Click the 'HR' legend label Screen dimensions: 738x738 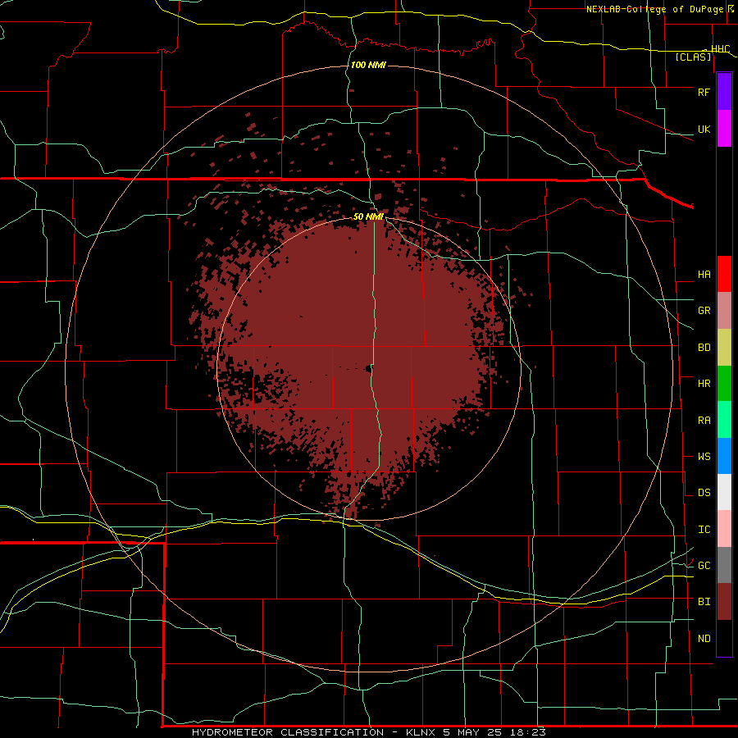[x=704, y=384]
